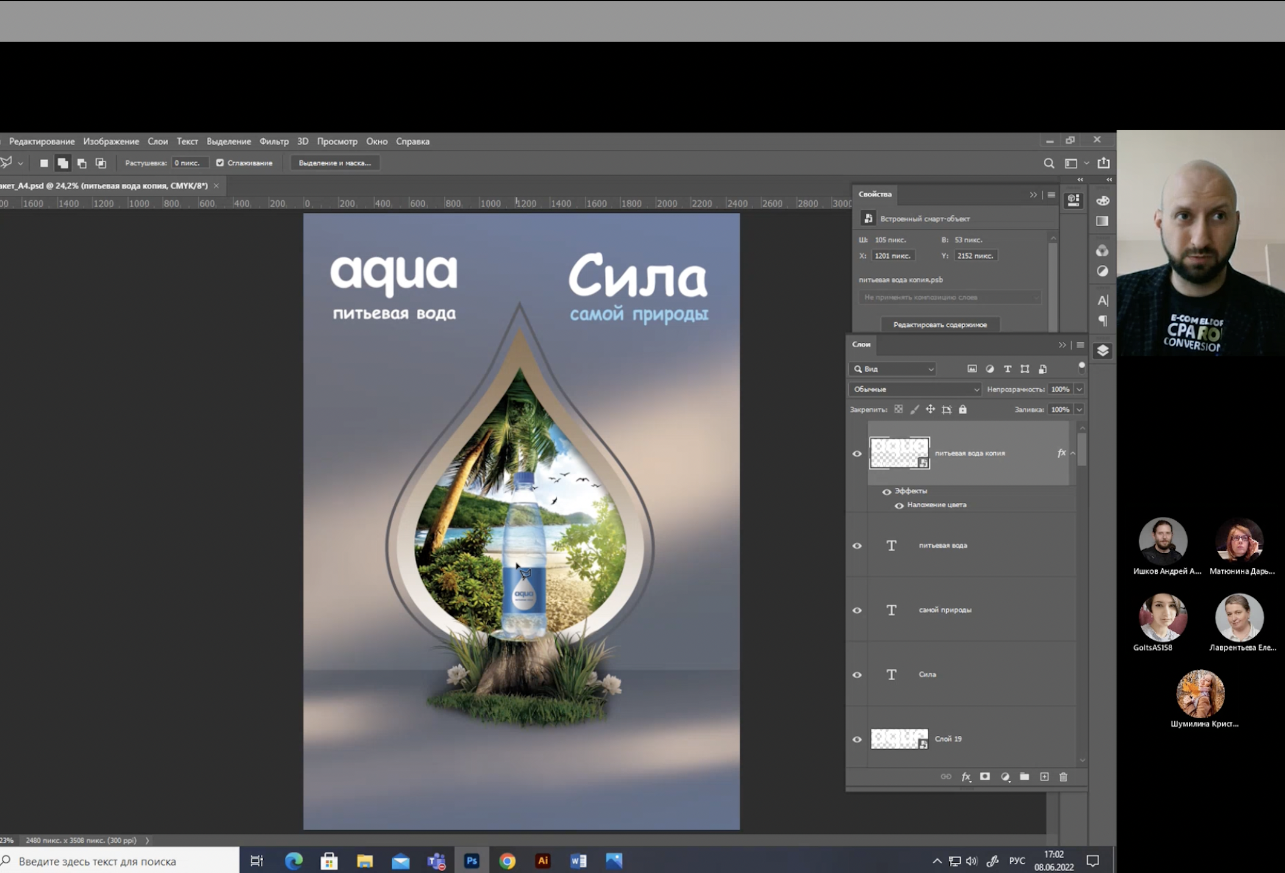This screenshot has width=1285, height=873.
Task: Click the lock all padlock icon
Action: (x=963, y=410)
